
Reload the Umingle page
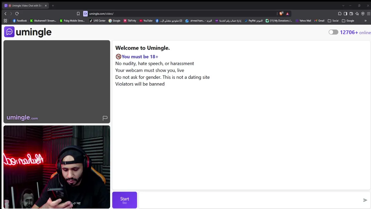click(17, 14)
